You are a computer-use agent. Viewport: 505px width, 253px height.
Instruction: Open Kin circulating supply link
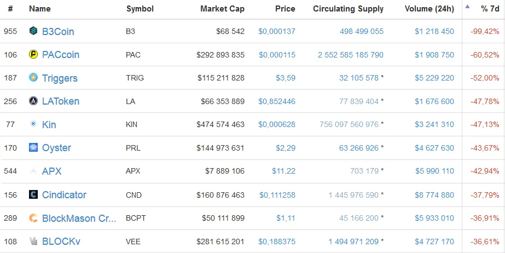(x=349, y=124)
